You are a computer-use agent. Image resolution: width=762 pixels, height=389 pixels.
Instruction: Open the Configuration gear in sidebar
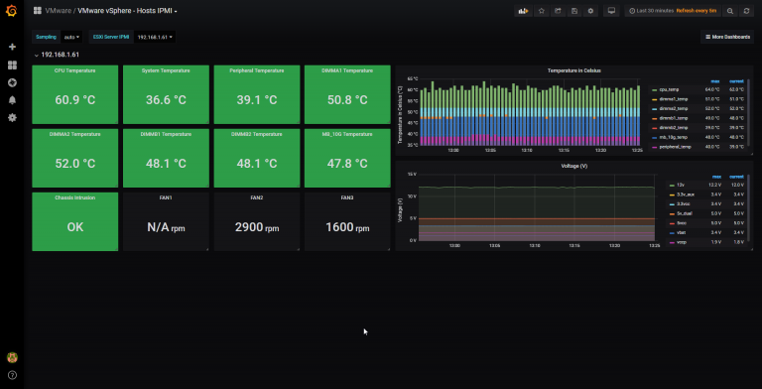(12, 118)
